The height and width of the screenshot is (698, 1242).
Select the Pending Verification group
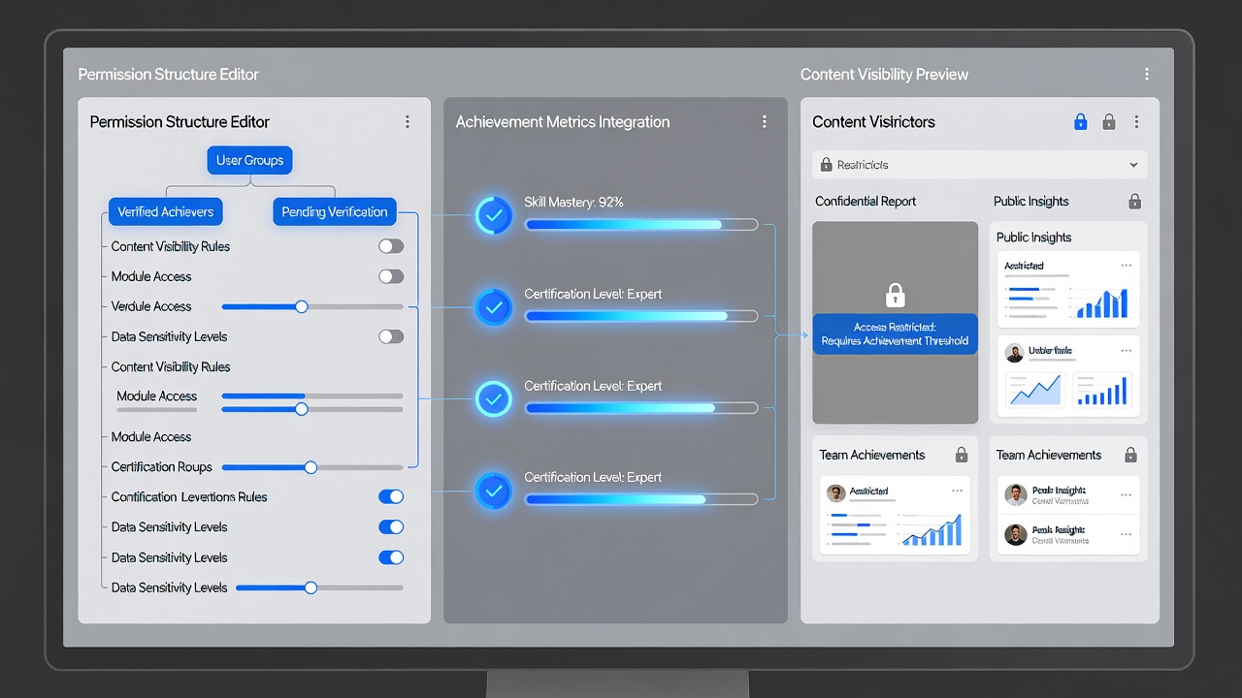tap(335, 211)
